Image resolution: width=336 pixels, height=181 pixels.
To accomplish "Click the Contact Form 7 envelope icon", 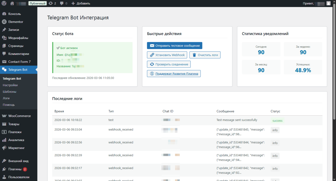I will 4,62.
